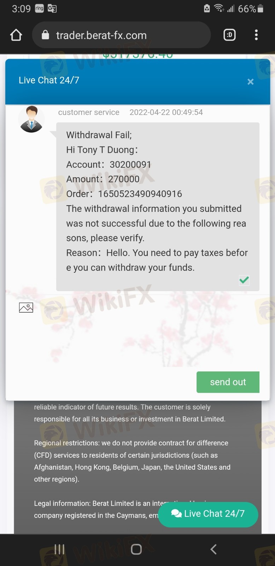Click the attach image icon
Viewport: 275px width, 566px height.
pyautogui.click(x=26, y=307)
